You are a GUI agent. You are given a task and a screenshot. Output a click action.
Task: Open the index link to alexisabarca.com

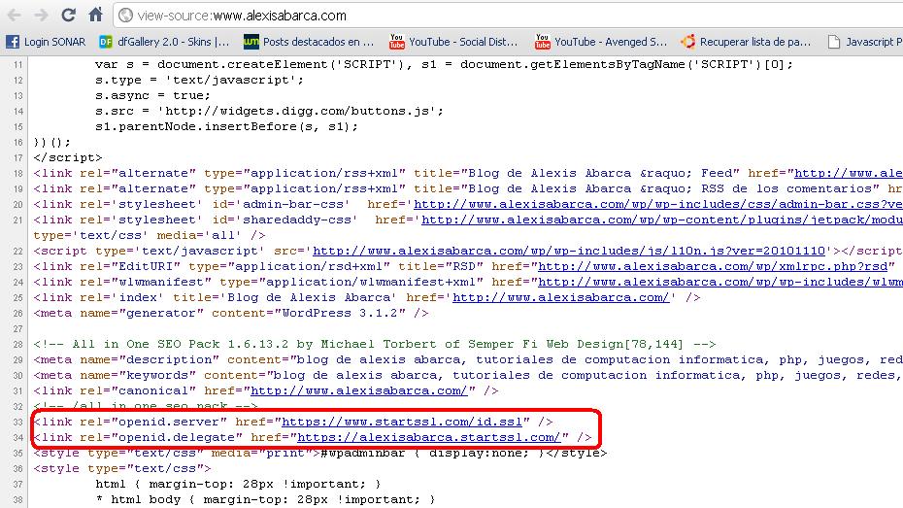[x=561, y=298]
